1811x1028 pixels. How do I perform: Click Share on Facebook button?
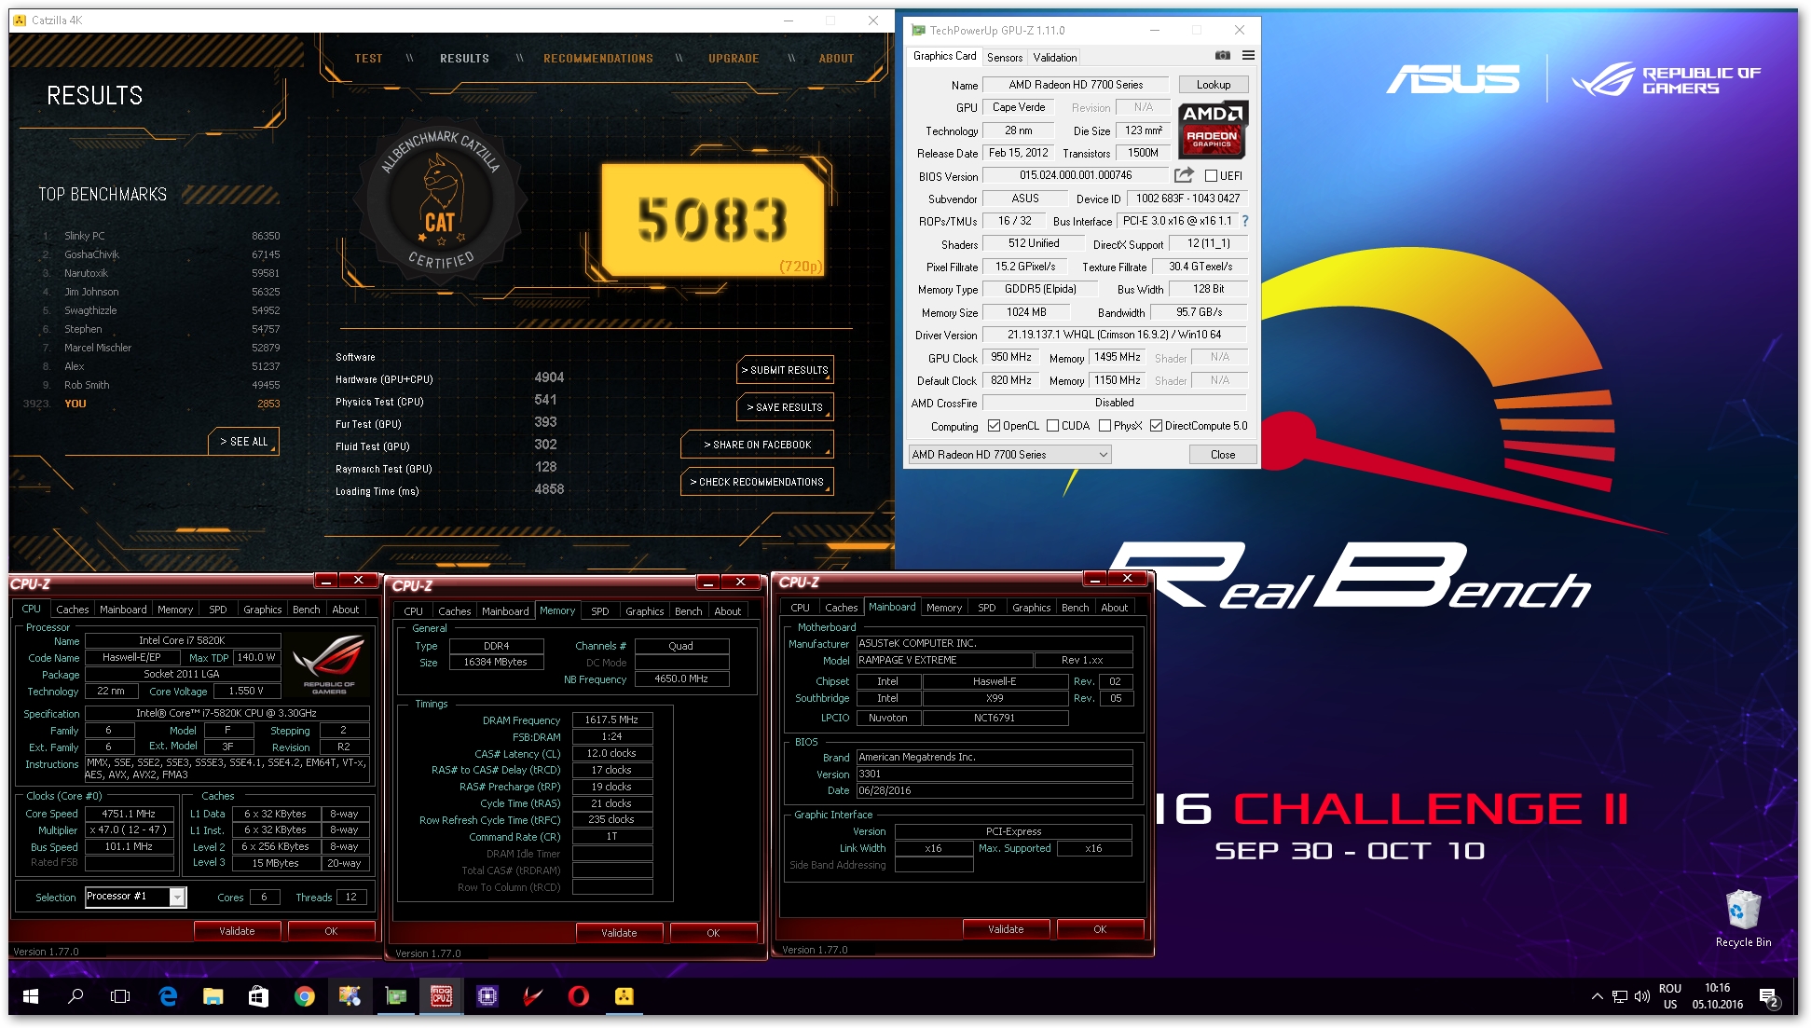[x=757, y=445]
